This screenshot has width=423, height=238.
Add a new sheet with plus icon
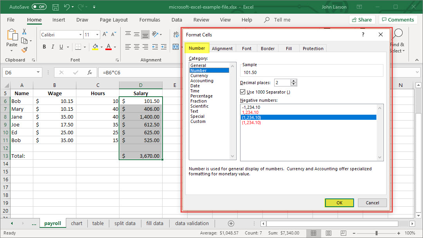tap(231, 224)
